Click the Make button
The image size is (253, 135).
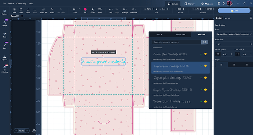pos(234,11)
